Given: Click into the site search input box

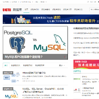Looking at the screenshot, I should click(x=94, y=9).
